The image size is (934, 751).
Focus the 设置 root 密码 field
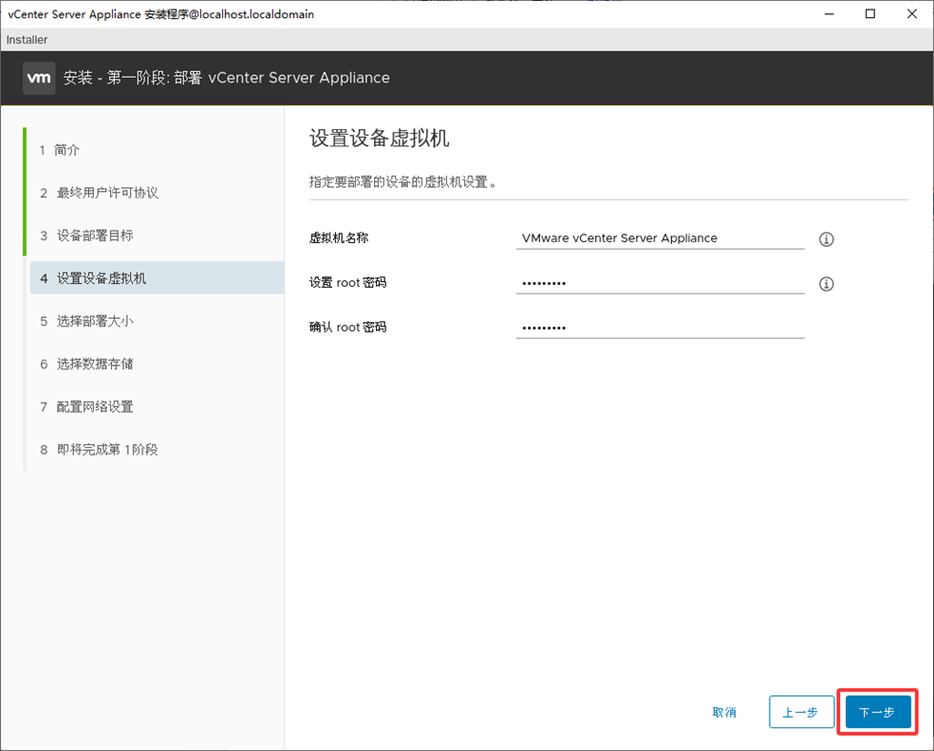(660, 283)
